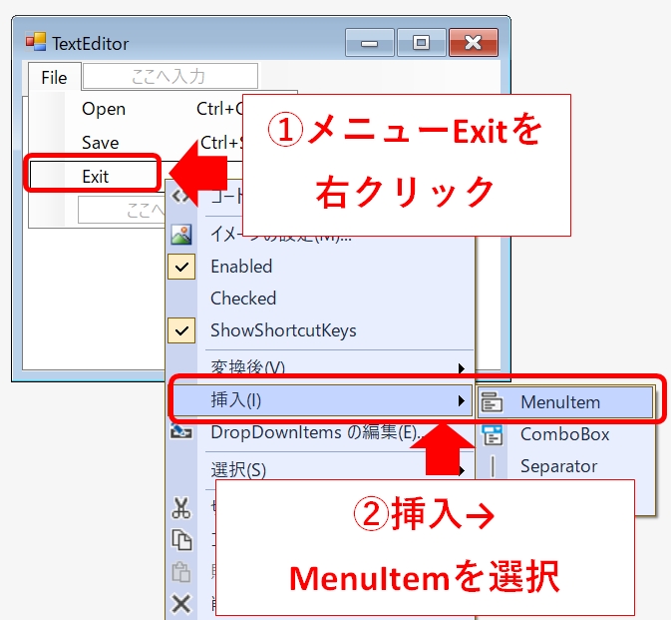This screenshot has width=671, height=620.
Task: Click the copy pages icon
Action: (x=181, y=540)
